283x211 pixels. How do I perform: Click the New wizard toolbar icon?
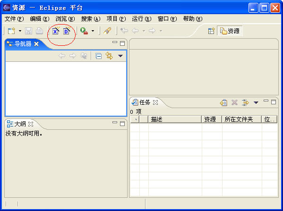coord(11,31)
